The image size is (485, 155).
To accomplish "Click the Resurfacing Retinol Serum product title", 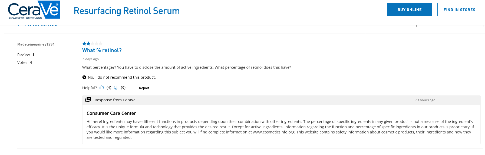I will coord(127,11).
